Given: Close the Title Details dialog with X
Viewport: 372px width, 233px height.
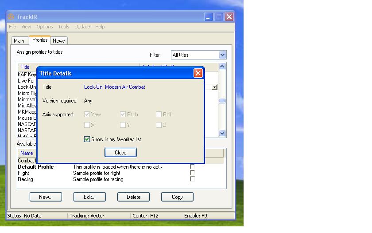Looking at the screenshot, I should coord(198,73).
